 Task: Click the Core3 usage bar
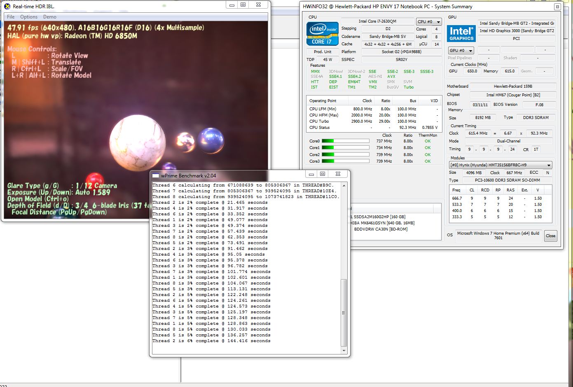[345, 161]
